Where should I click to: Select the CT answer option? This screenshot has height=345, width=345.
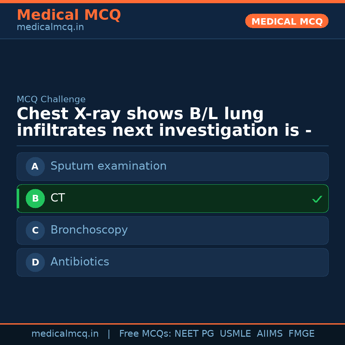point(172,198)
